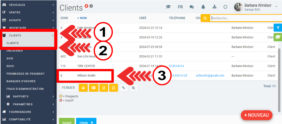Click the PDF export icon
This screenshot has height=124, width=282.
(x=113, y=87)
